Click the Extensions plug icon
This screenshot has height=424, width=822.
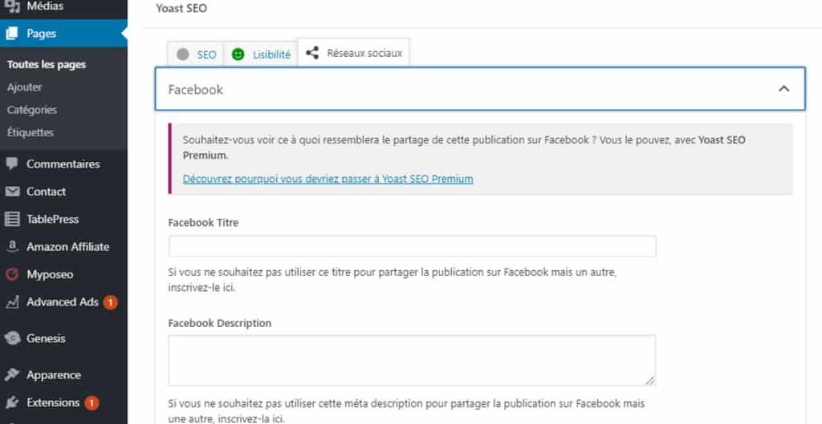[12, 402]
